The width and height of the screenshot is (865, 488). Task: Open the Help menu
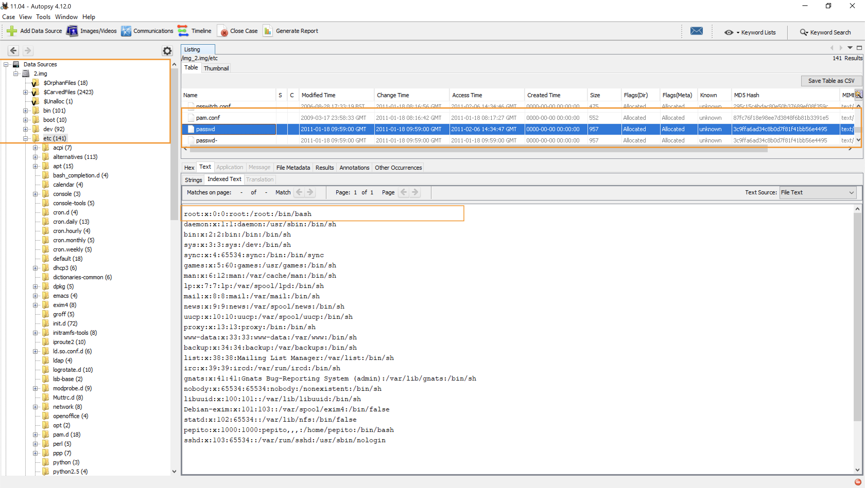point(89,17)
